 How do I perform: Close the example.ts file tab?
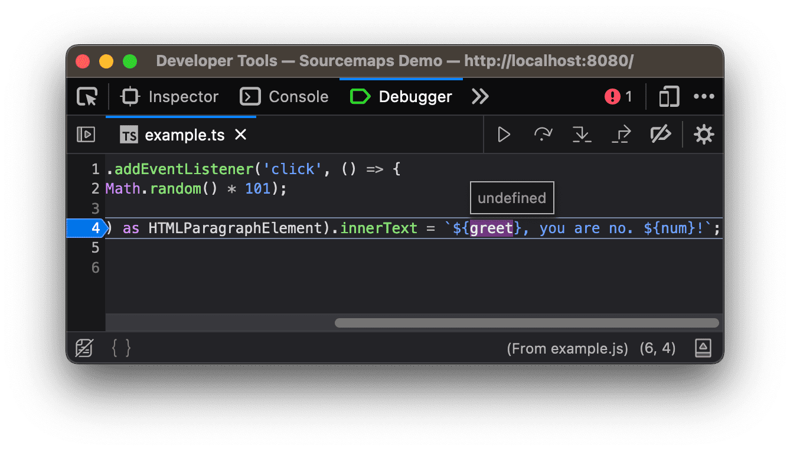click(x=240, y=135)
